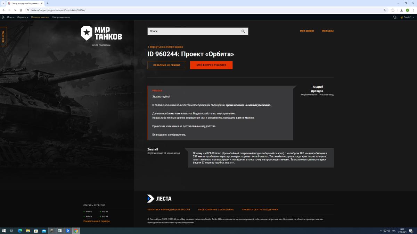Click the browser home button
This screenshot has height=234, width=417.
(x=21, y=10)
